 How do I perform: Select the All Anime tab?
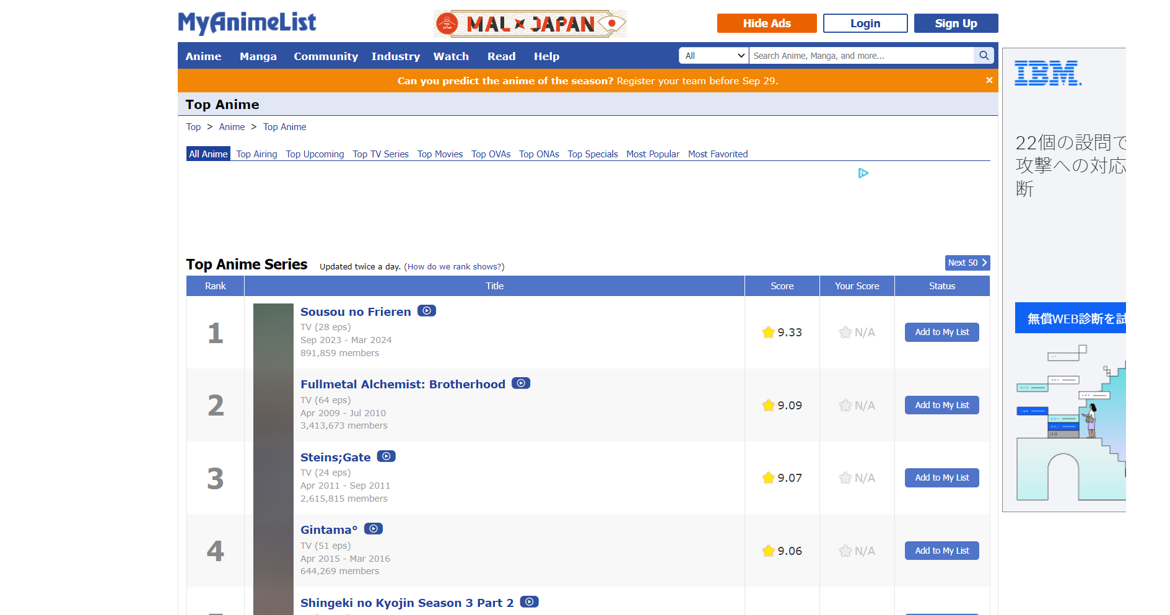tap(208, 154)
